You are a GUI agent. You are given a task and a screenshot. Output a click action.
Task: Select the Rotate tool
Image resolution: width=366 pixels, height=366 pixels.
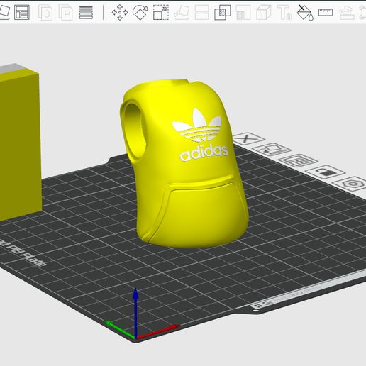click(140, 12)
